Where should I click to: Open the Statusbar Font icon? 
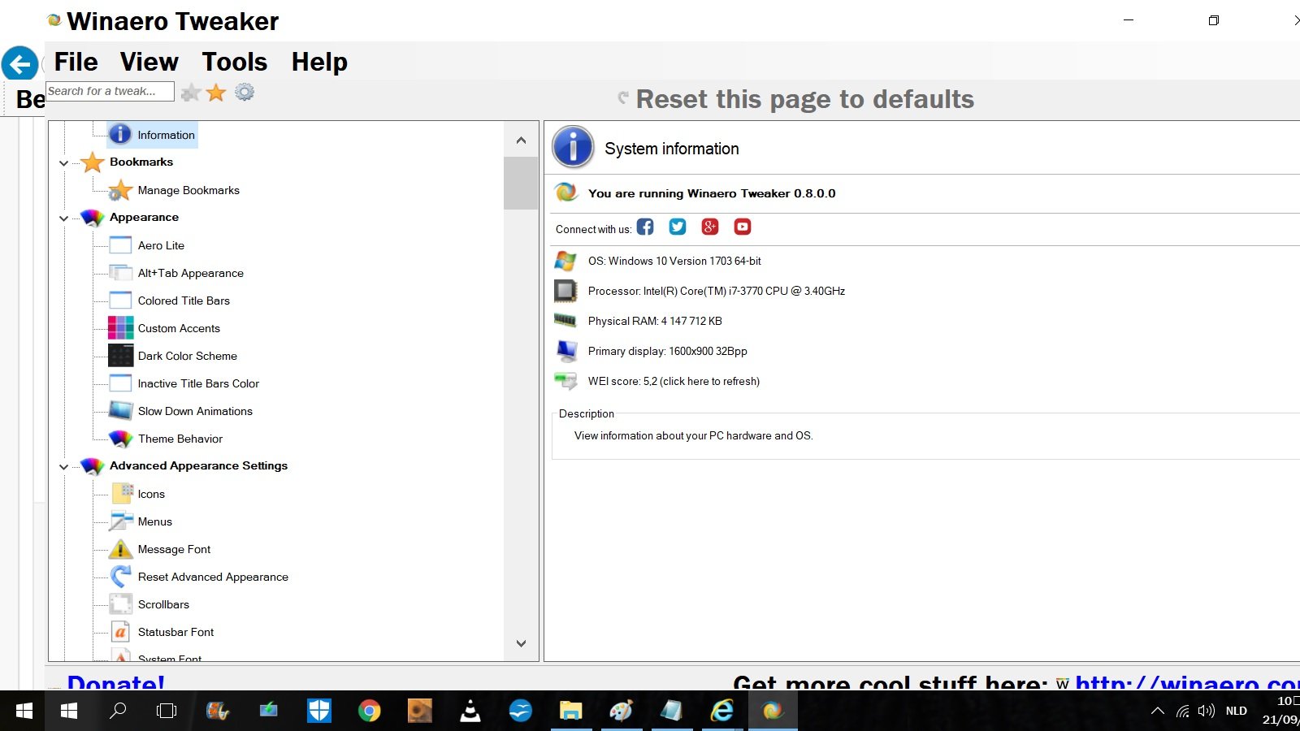[121, 632]
